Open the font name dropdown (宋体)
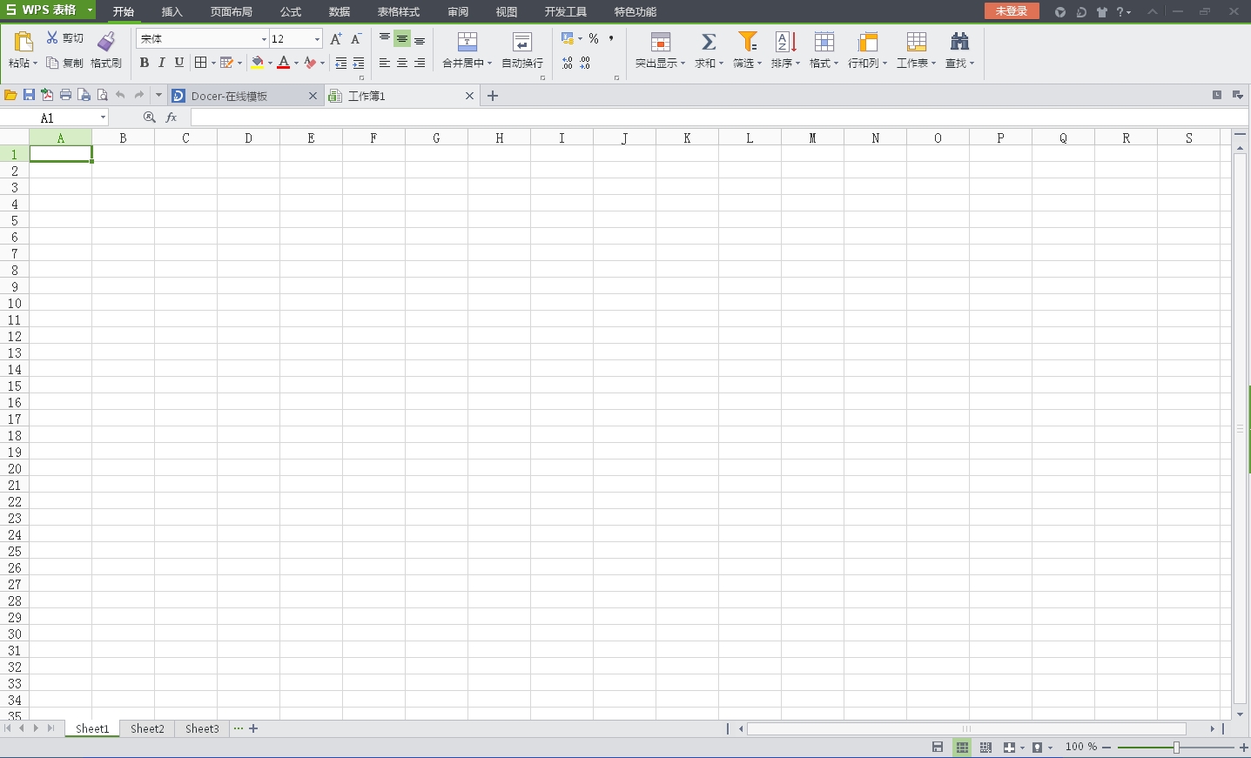This screenshot has height=758, width=1251. 264,39
